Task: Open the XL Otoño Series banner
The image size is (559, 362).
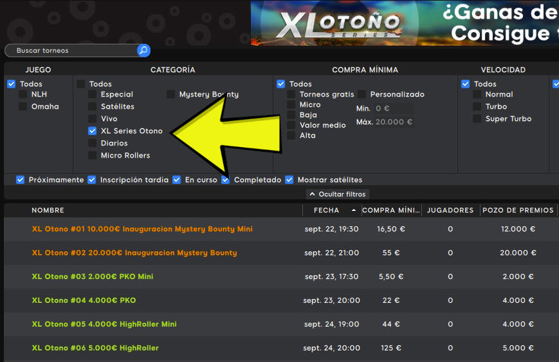Action: (405, 23)
